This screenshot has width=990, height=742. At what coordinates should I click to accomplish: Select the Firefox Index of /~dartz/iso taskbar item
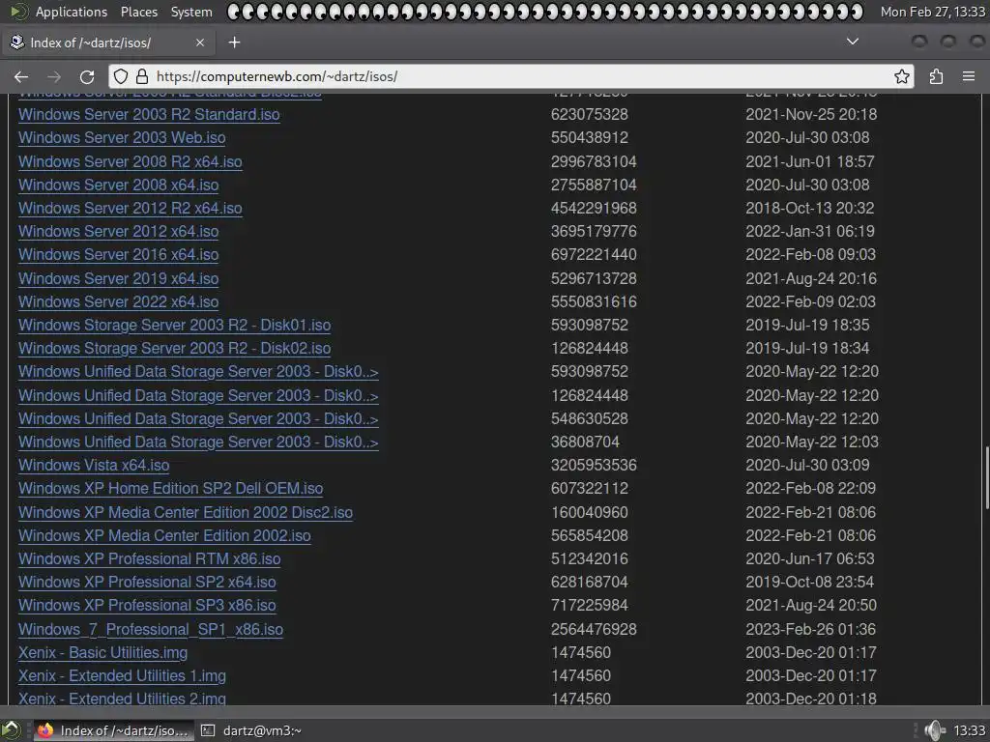coord(114,730)
